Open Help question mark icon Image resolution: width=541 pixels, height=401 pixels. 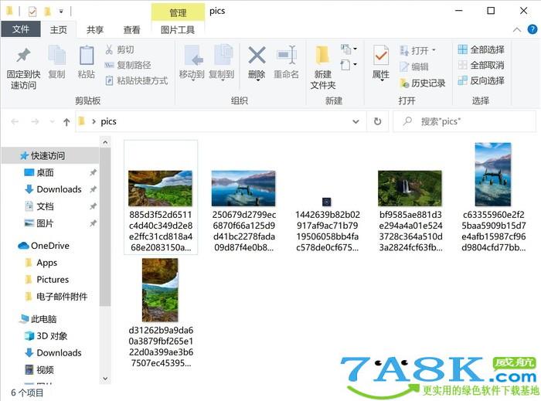[x=532, y=29]
